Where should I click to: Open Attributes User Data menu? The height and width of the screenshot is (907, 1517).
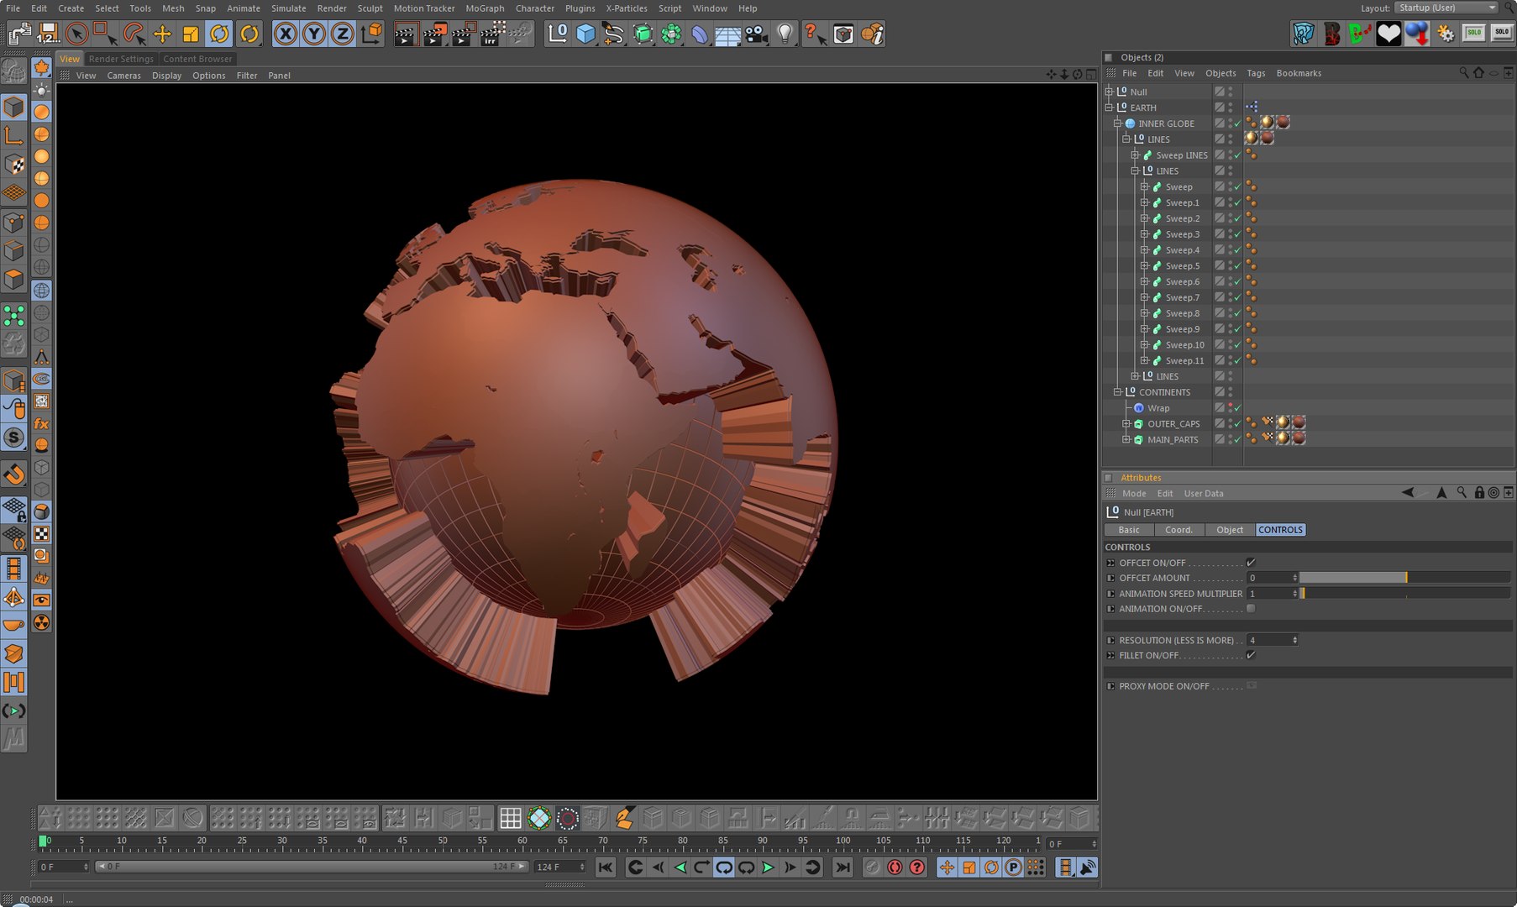tap(1203, 494)
